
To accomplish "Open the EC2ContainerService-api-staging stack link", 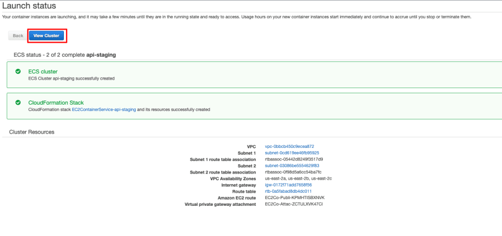I will [104, 110].
